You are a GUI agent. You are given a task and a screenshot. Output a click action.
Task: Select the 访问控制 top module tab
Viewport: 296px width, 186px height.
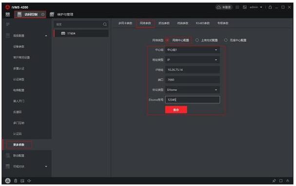[x=30, y=15]
